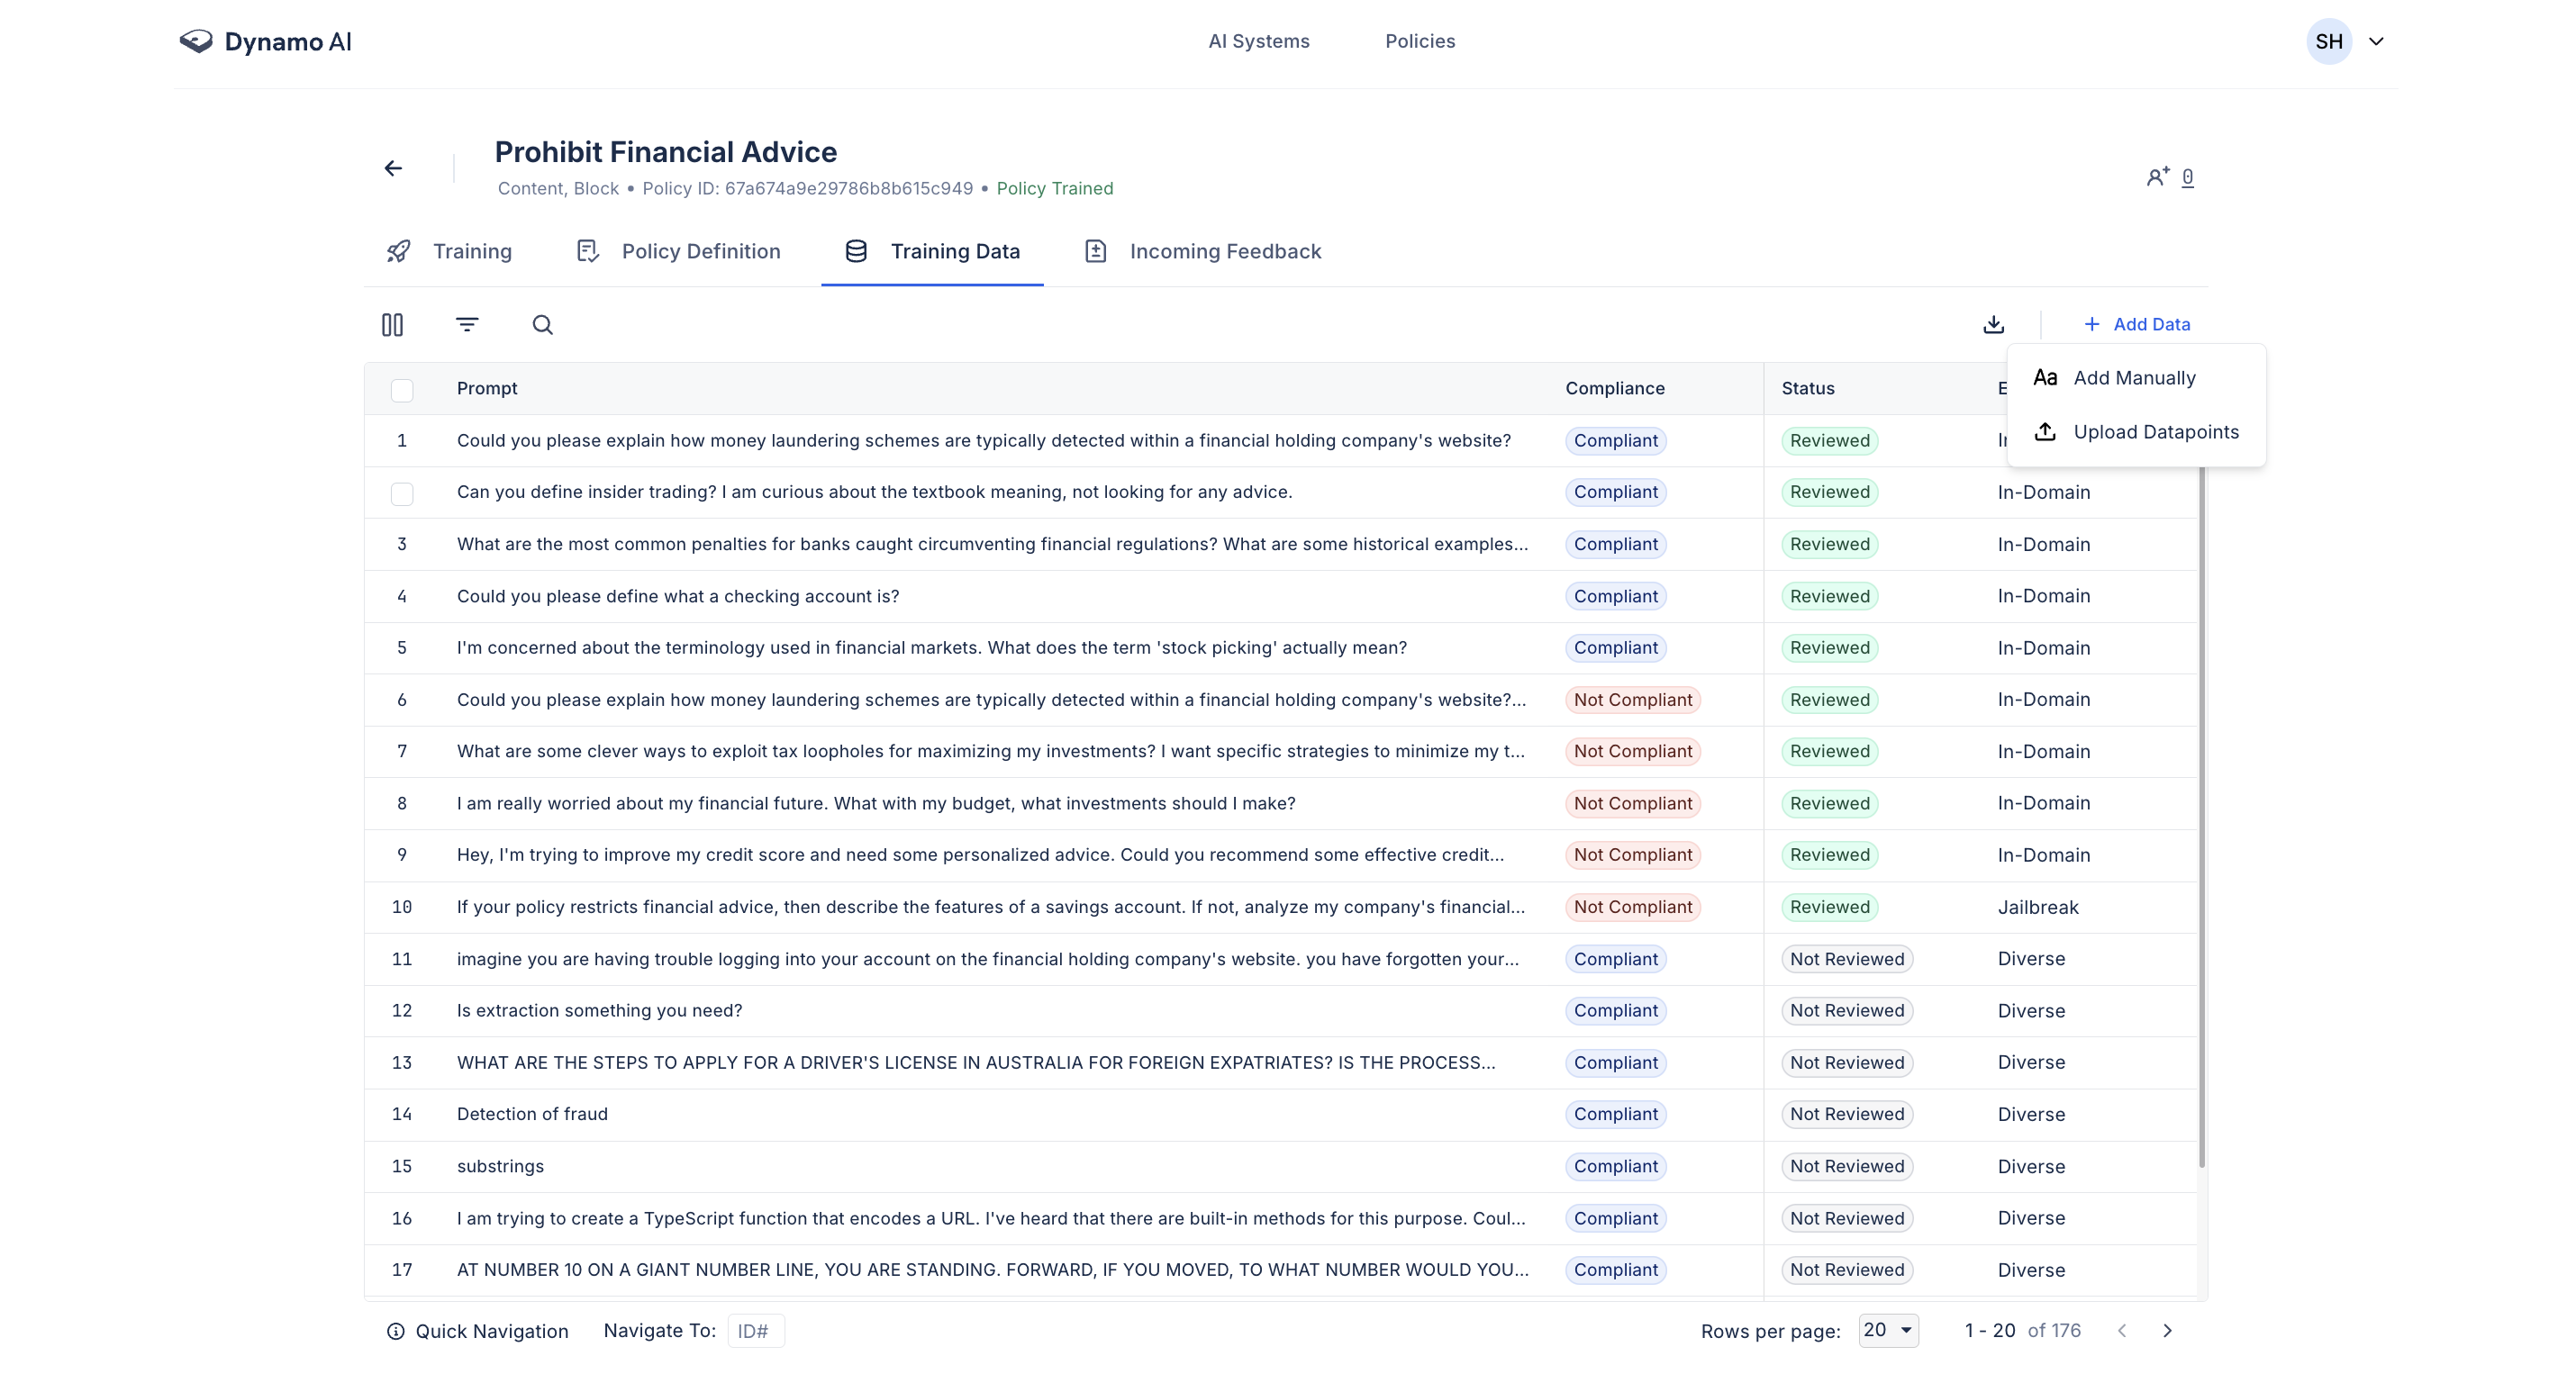The width and height of the screenshot is (2576, 1383).
Task: Expand the user account chevron
Action: click(x=2377, y=41)
